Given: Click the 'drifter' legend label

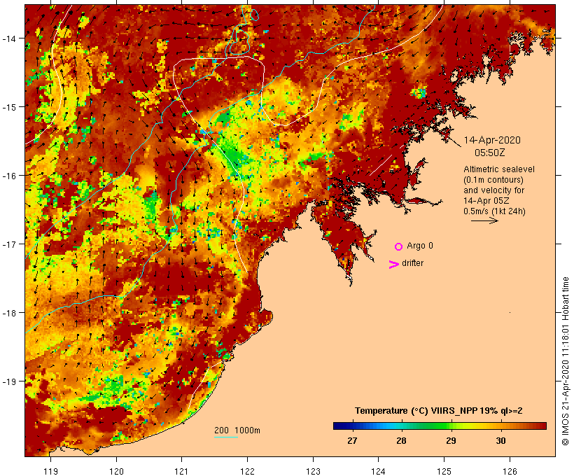Looking at the screenshot, I should [412, 263].
